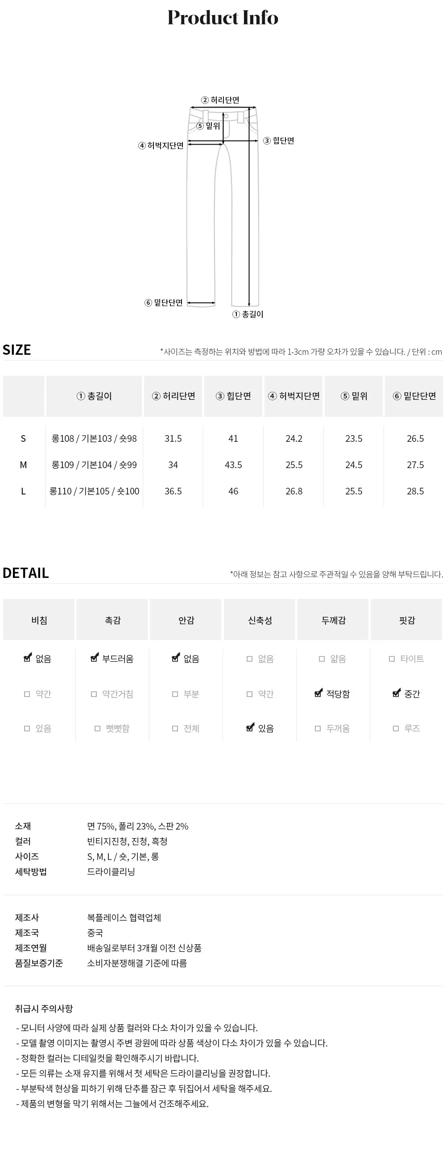The image size is (446, 1175).
Task: Click the 신축성 detail column header
Action: click(x=260, y=620)
